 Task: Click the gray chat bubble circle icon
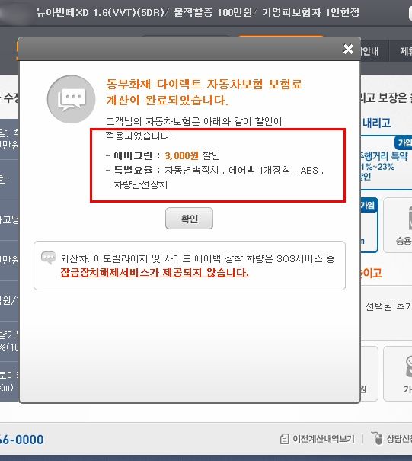(x=71, y=99)
